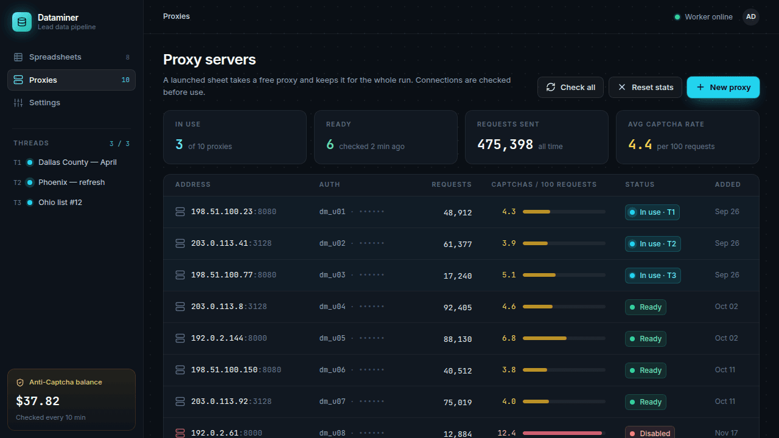Click the Proxies server icon in sidebar
Screen dimensions: 779x438
point(18,80)
